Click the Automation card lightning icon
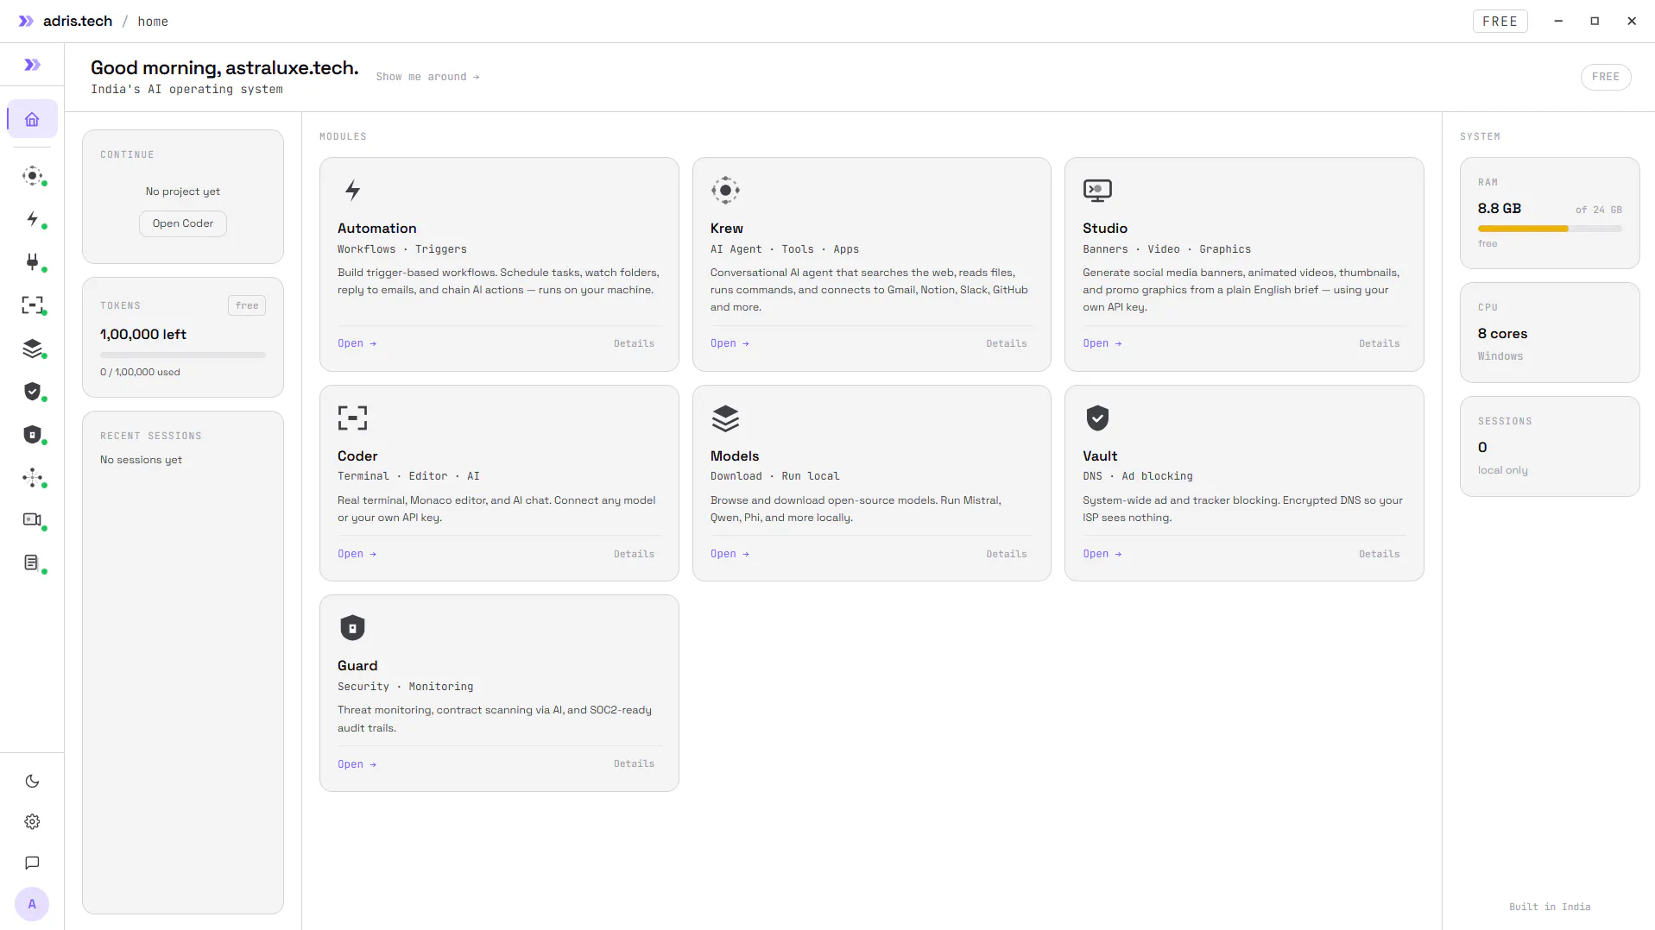1655x930 pixels. [x=352, y=191]
